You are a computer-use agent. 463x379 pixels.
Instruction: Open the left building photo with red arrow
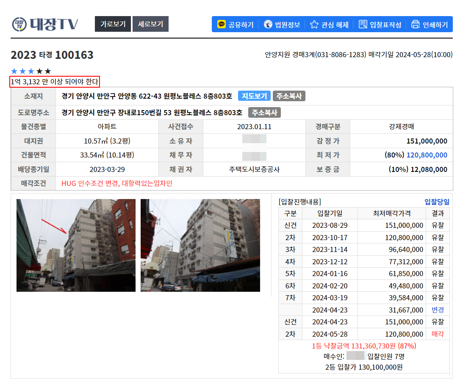[x=76, y=245]
